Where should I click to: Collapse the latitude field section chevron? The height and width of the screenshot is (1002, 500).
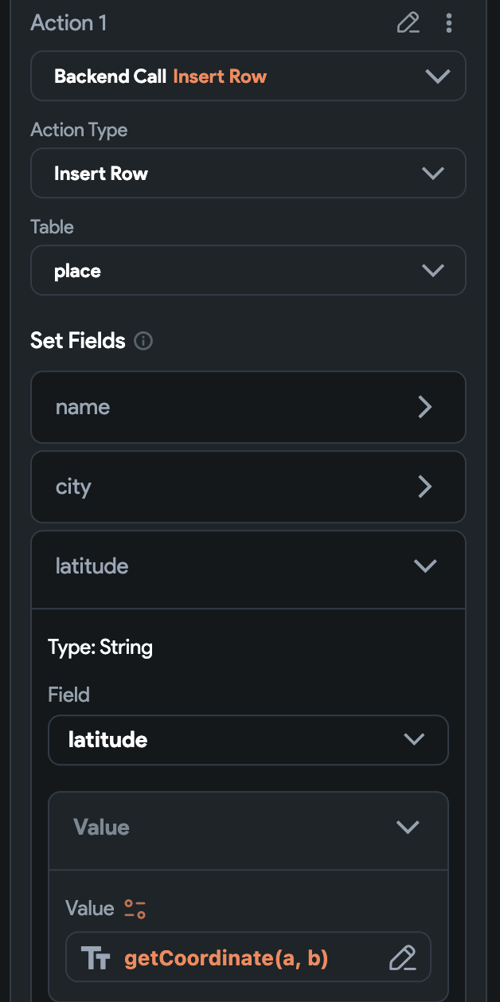click(425, 566)
